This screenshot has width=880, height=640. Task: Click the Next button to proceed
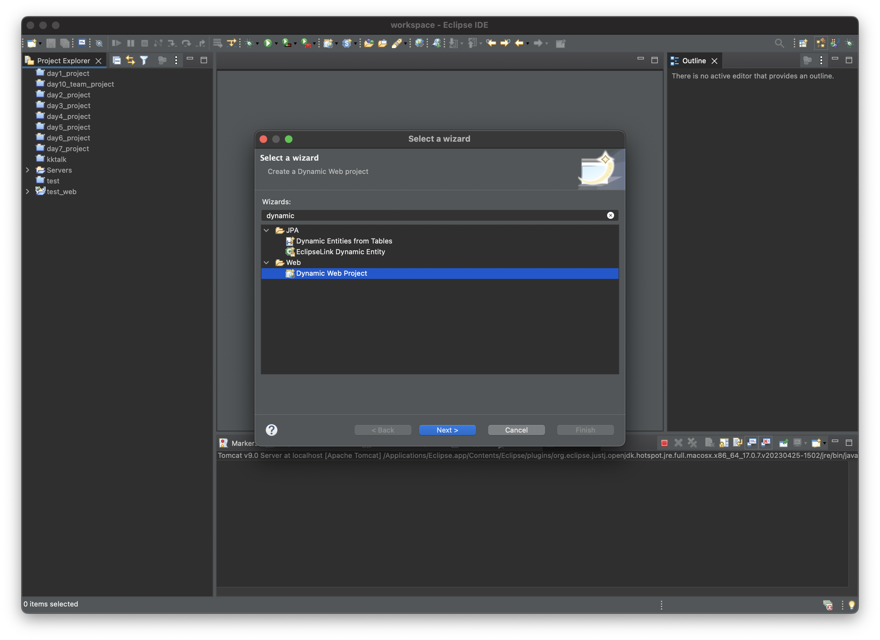point(448,429)
